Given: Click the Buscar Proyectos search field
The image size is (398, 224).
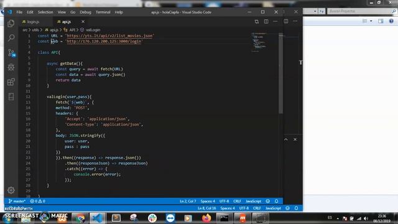Looking at the screenshot, I should [x=361, y=11].
